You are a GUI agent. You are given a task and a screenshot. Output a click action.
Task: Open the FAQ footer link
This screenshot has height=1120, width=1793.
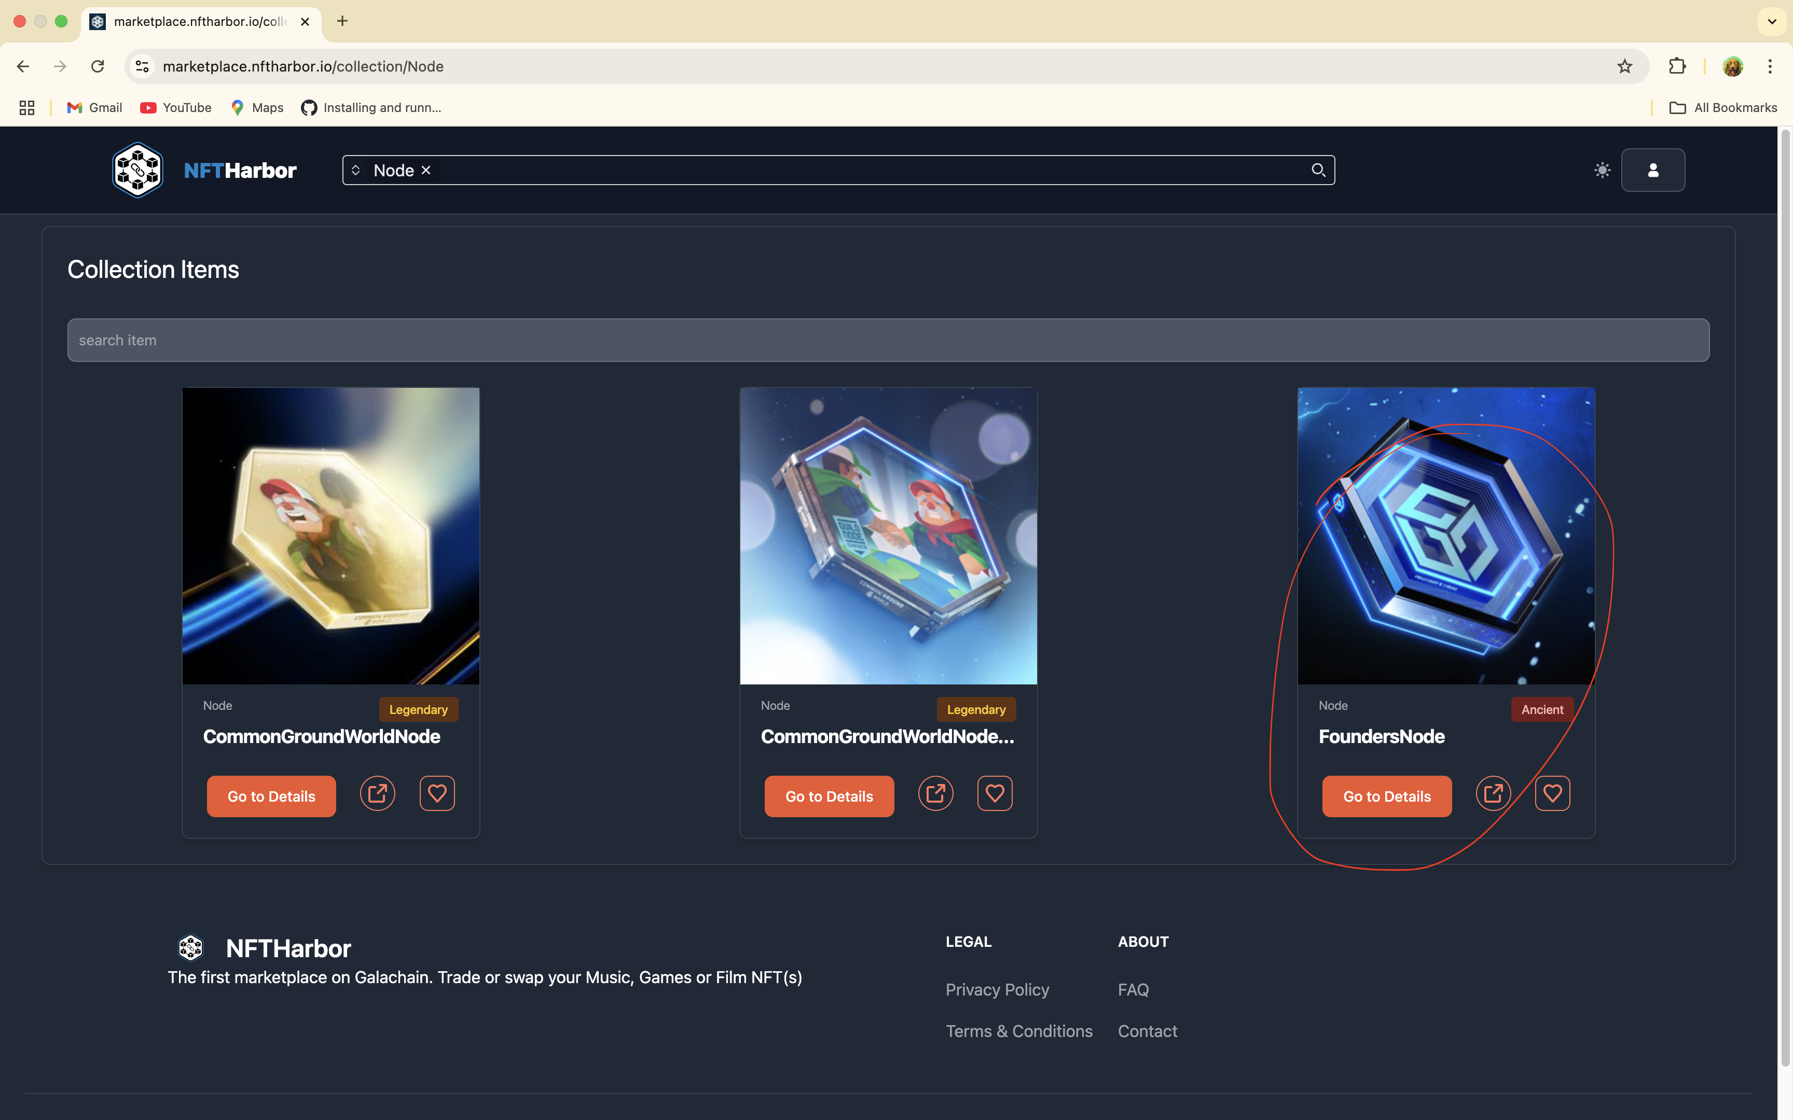pyautogui.click(x=1134, y=990)
